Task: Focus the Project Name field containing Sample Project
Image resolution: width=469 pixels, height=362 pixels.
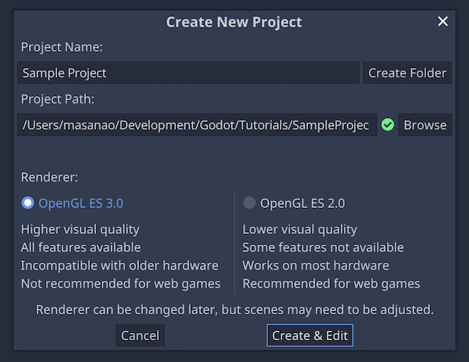Action: click(188, 73)
